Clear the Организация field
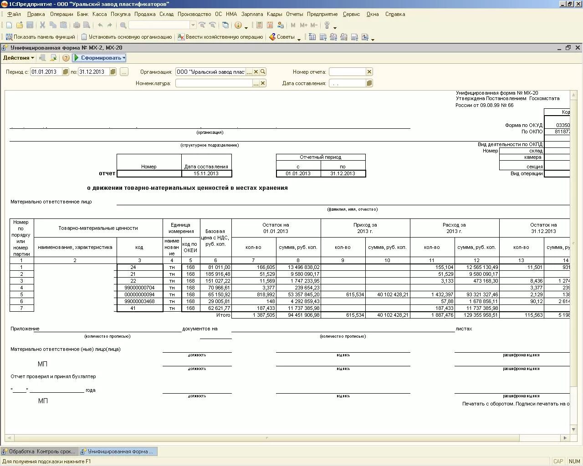Screen dimensions: 583x466 (256, 72)
